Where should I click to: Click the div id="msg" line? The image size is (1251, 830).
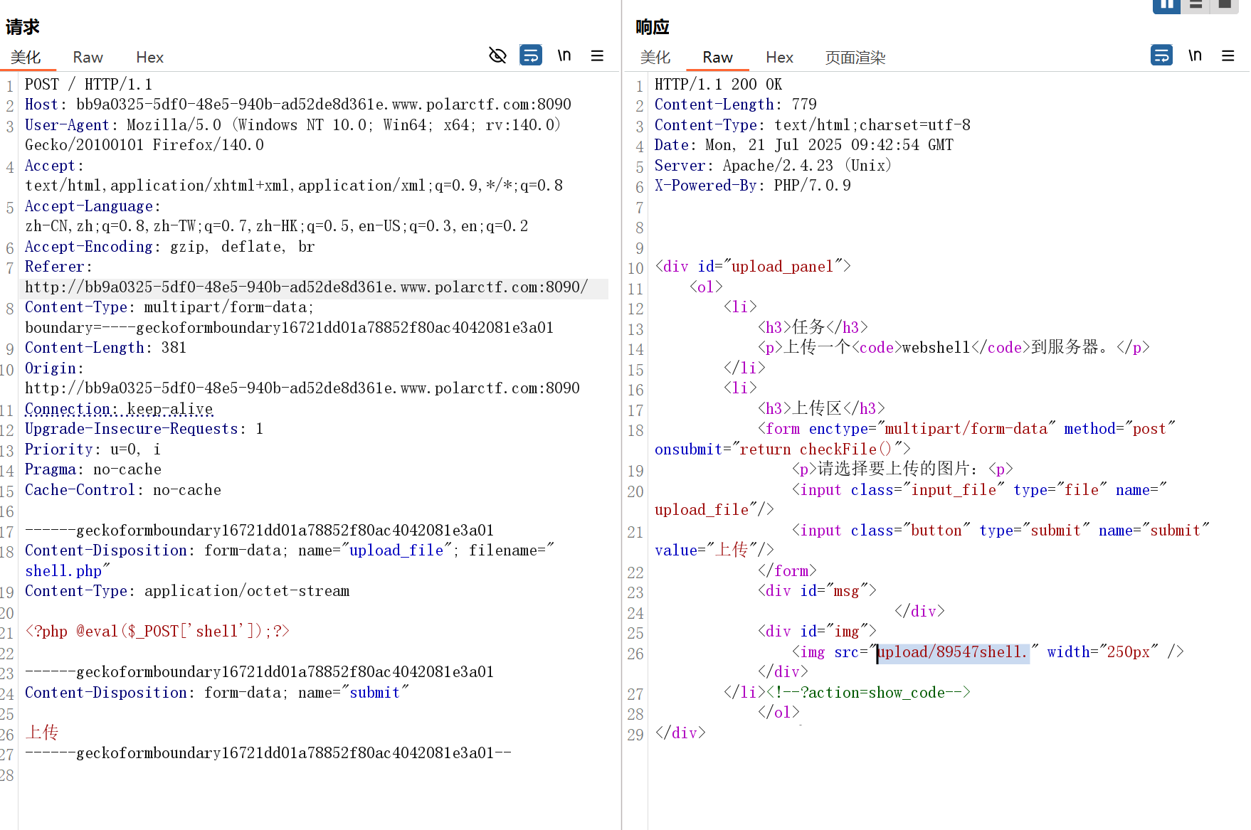817,591
